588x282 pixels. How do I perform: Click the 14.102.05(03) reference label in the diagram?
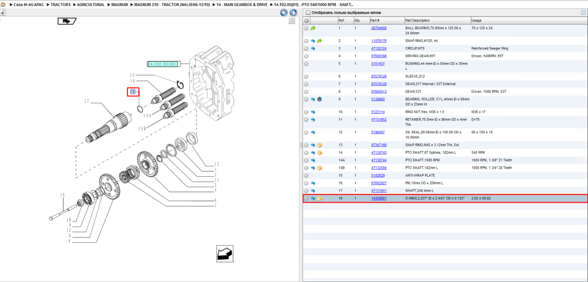tap(163, 64)
